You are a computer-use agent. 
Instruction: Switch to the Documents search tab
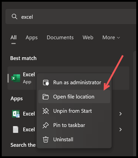coord(60,37)
